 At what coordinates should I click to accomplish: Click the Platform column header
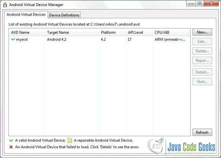click(x=112, y=32)
